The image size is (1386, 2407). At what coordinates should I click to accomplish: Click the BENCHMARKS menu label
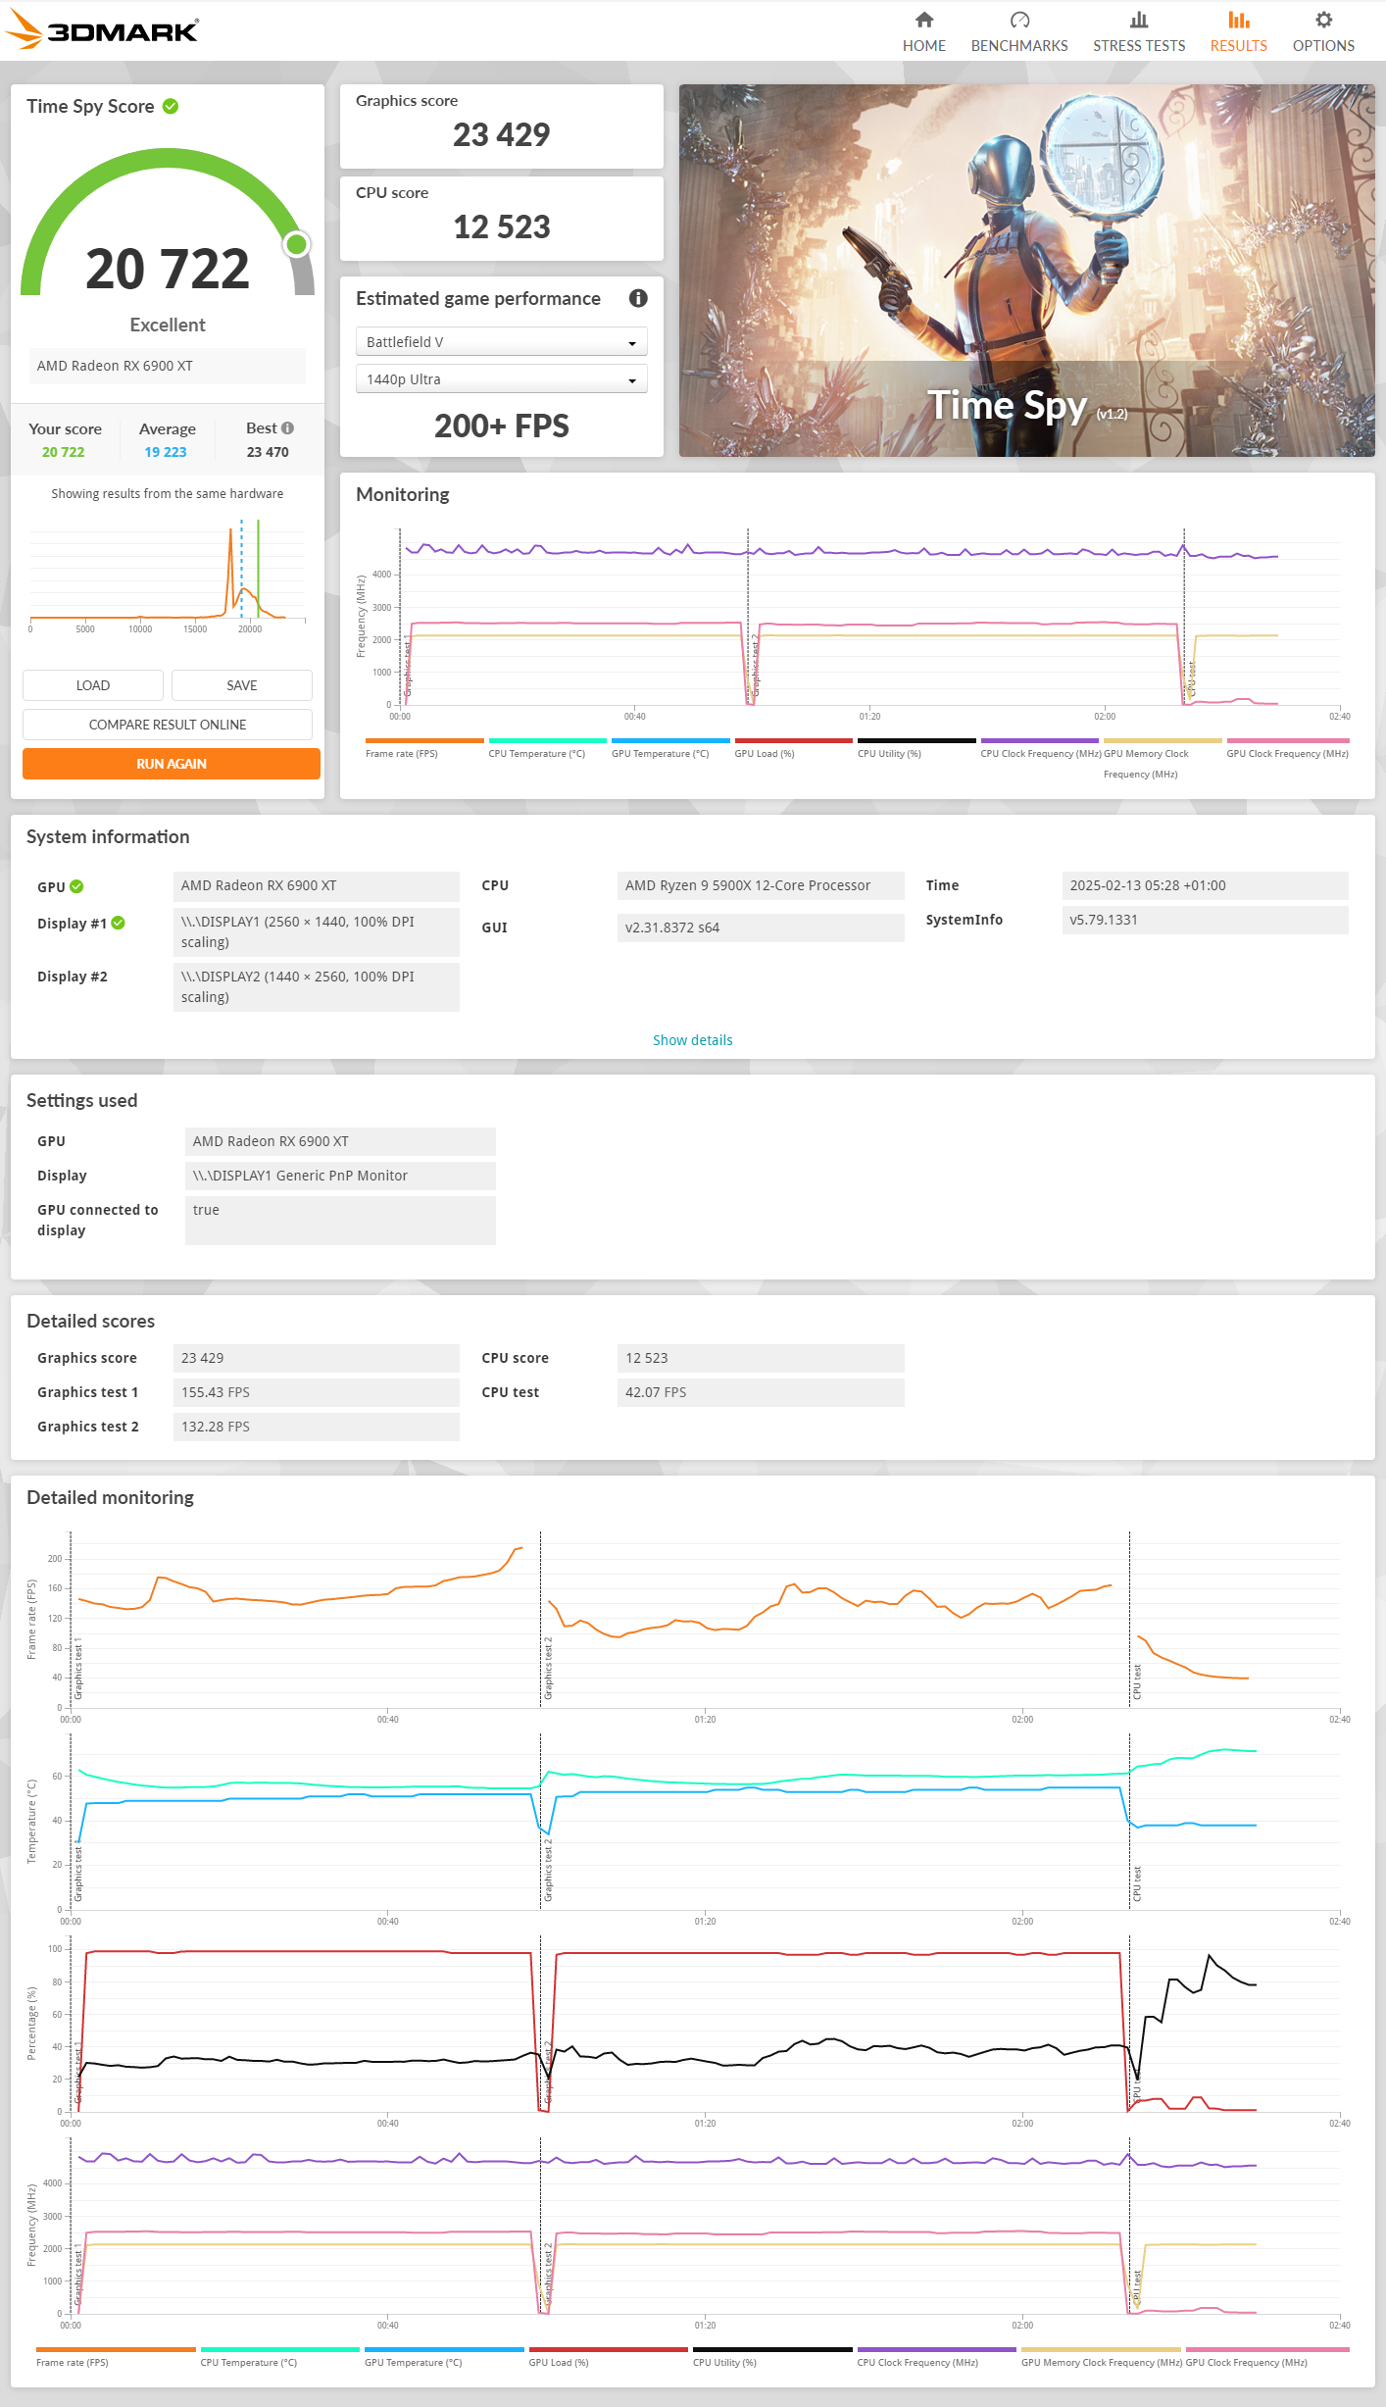[x=1019, y=46]
